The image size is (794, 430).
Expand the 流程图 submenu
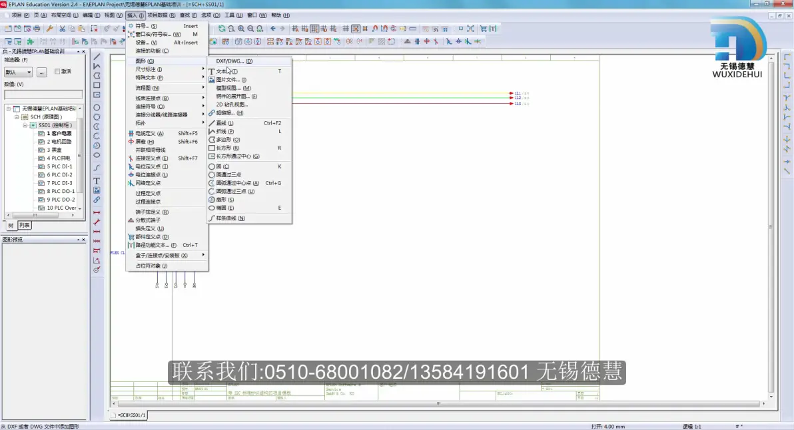tap(167, 88)
